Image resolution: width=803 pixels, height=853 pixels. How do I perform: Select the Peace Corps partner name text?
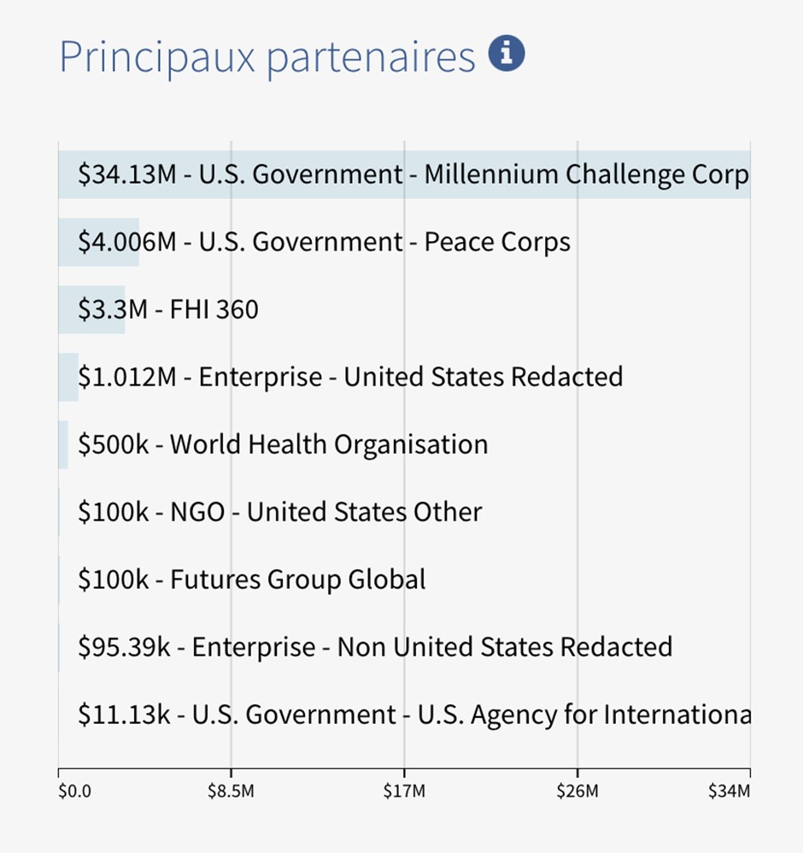click(497, 243)
